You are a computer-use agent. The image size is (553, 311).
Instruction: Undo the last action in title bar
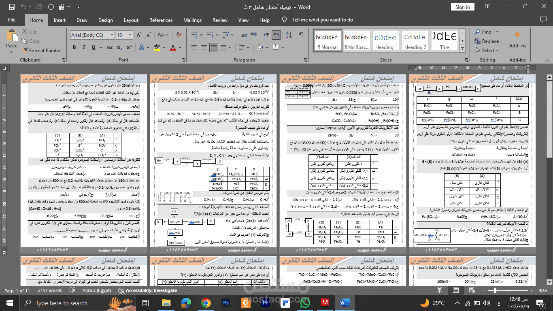pyautogui.click(x=23, y=7)
